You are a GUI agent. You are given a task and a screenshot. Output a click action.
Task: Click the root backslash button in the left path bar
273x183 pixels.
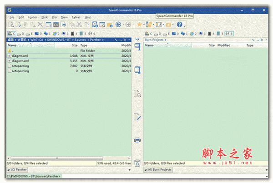click(x=116, y=40)
